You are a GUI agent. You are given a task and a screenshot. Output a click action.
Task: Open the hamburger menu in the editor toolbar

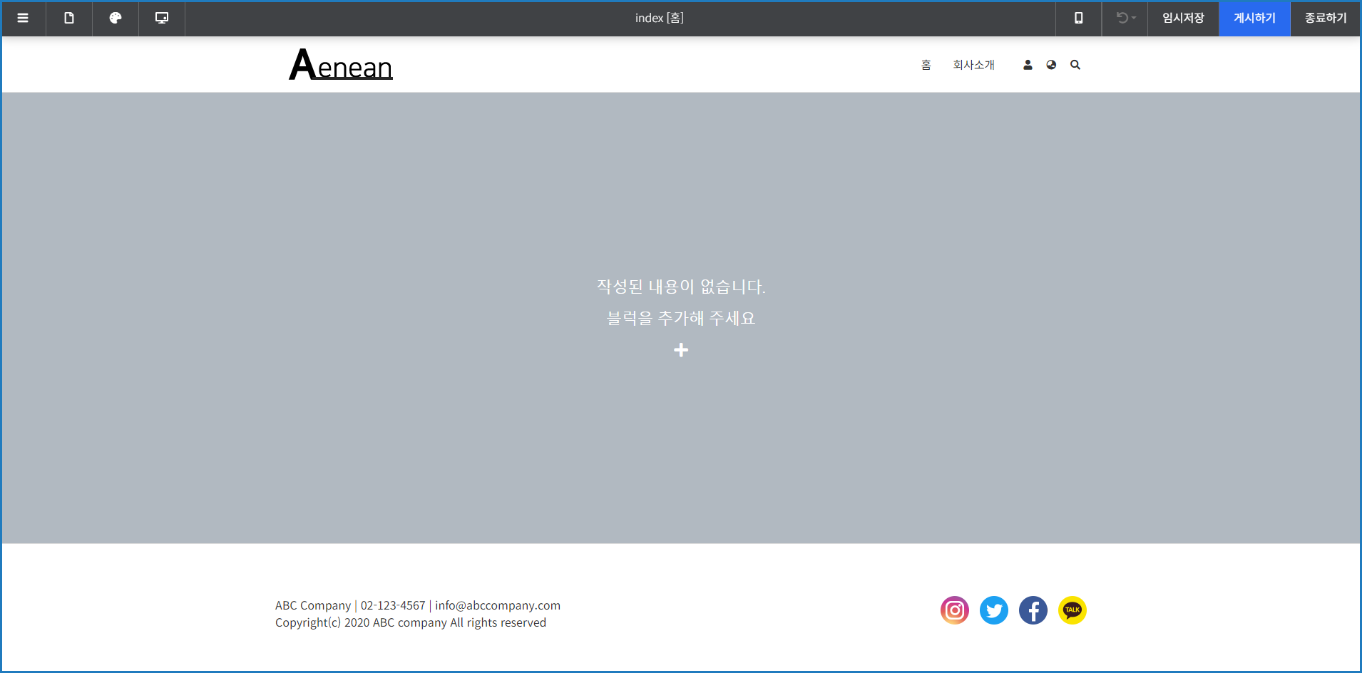click(23, 19)
